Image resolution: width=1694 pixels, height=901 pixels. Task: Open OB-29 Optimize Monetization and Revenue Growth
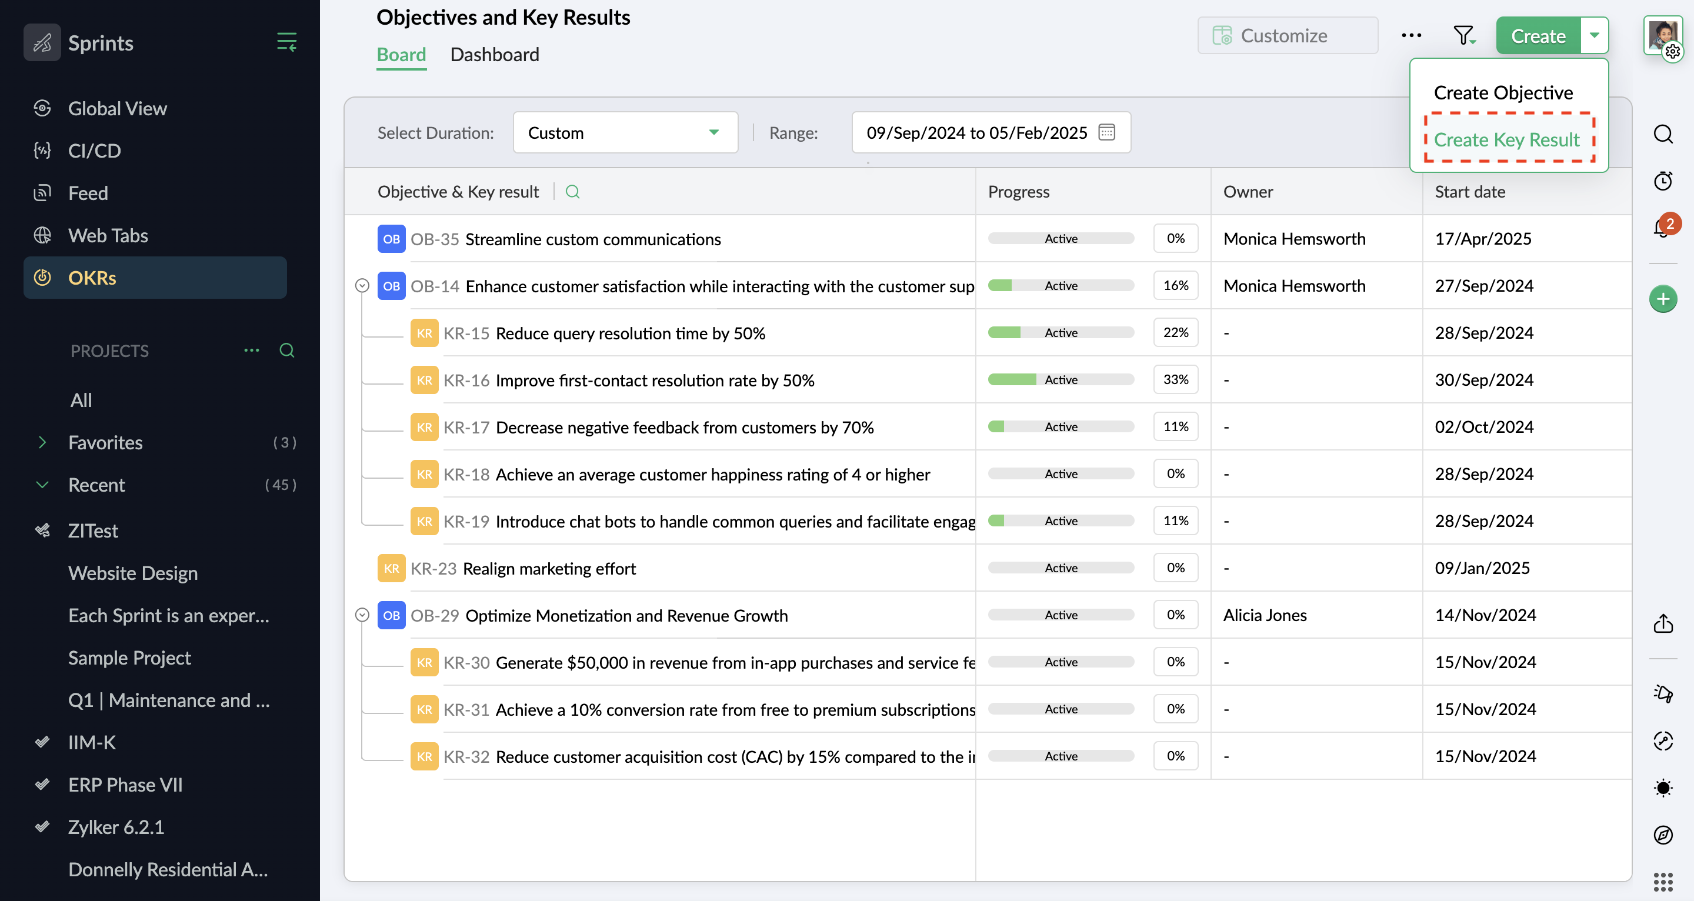626,616
